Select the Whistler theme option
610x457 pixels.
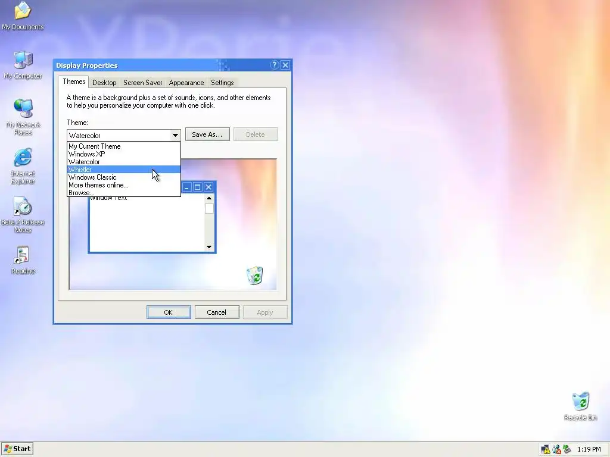point(124,170)
